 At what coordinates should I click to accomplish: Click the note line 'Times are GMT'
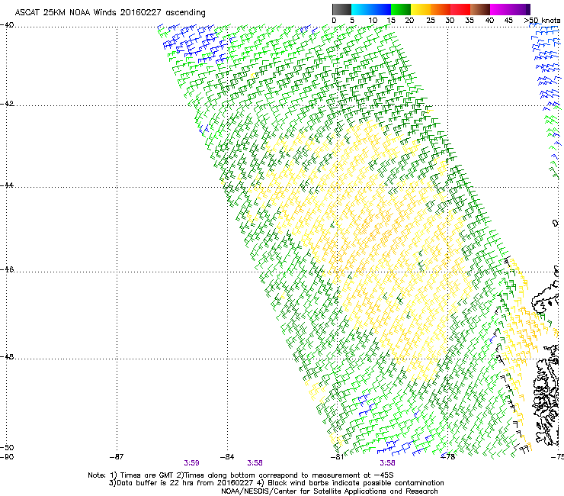click(x=147, y=475)
